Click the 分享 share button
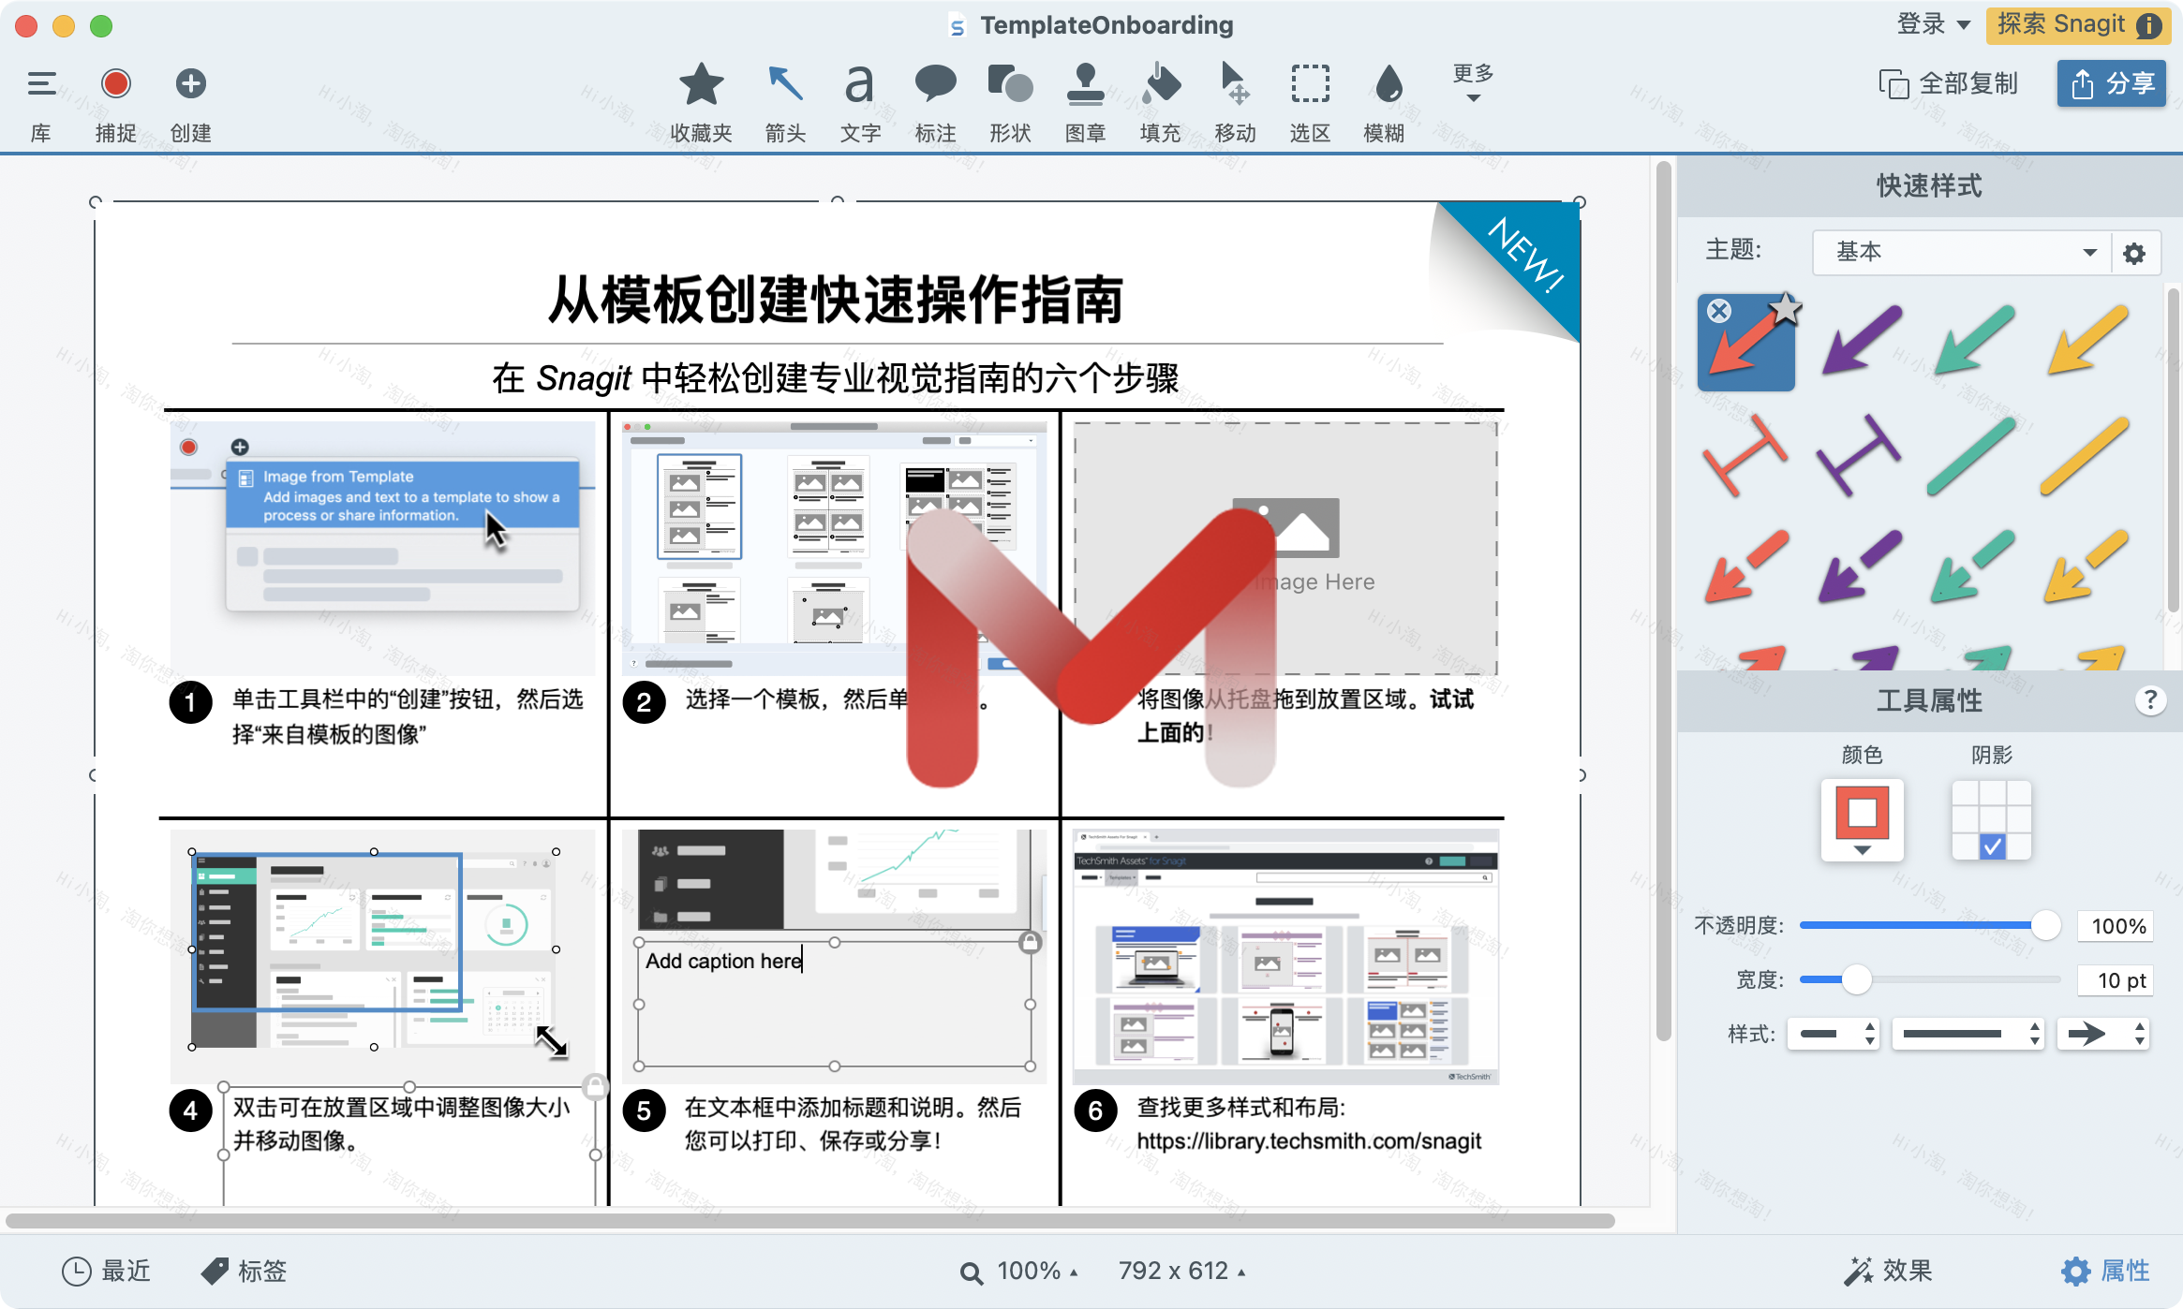This screenshot has width=2183, height=1309. 2111,83
